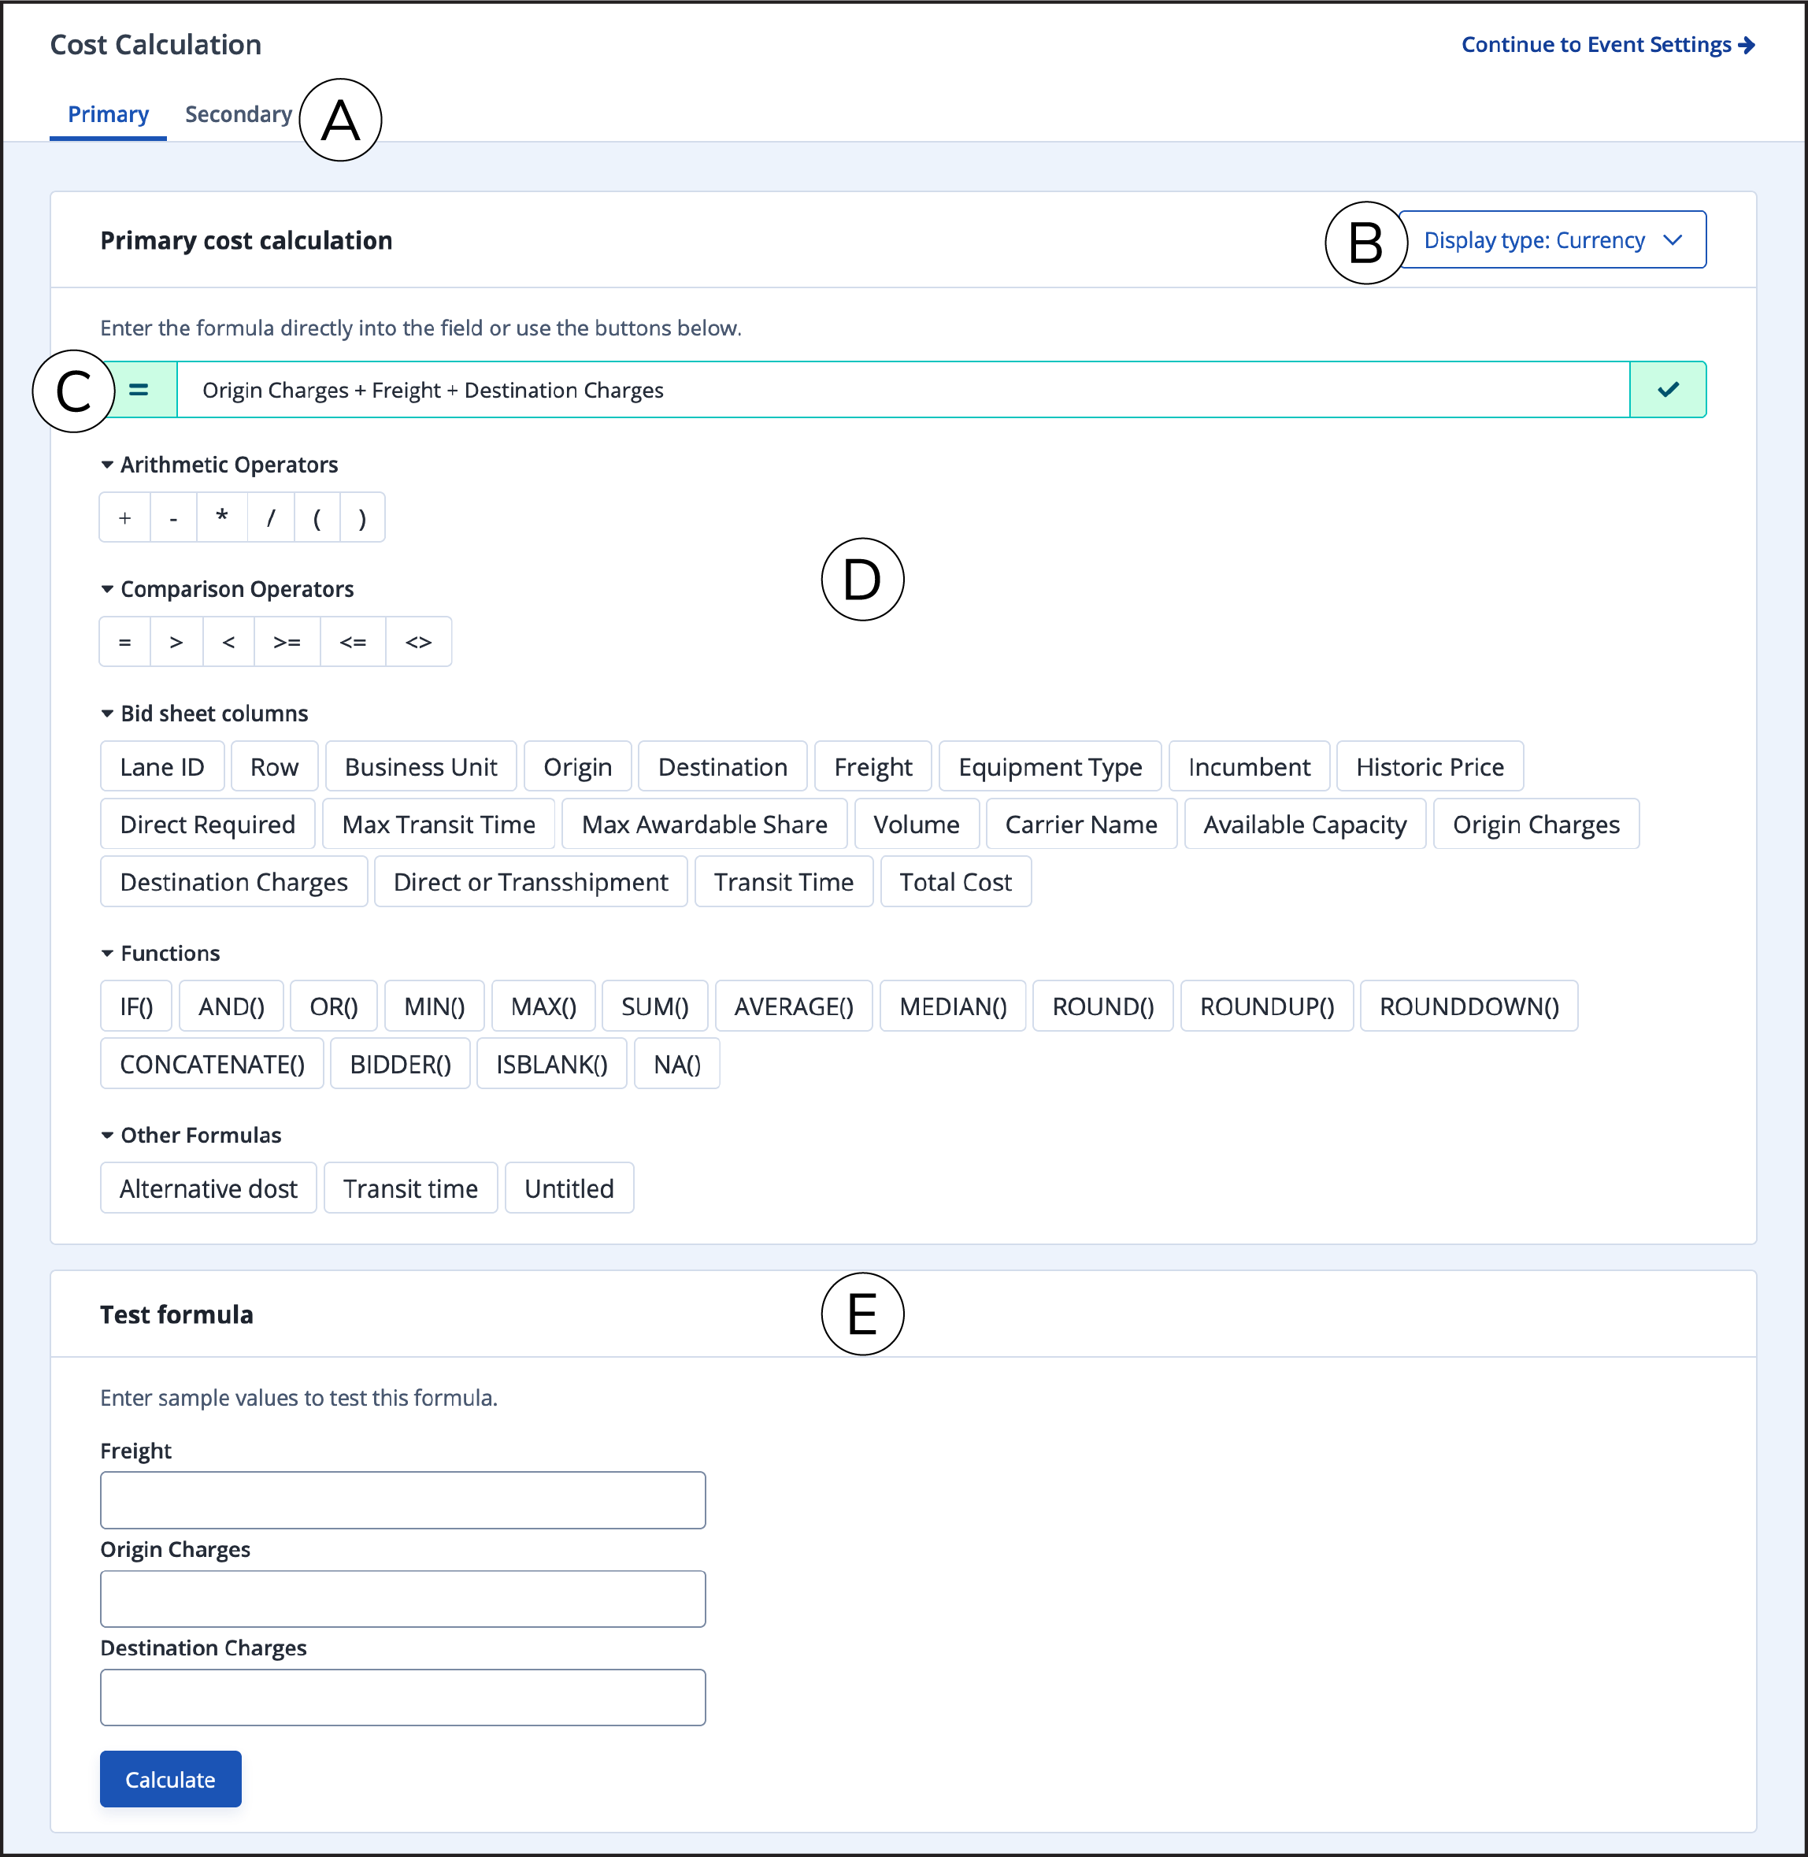
Task: Insert the plus operator
Action: (x=124, y=517)
